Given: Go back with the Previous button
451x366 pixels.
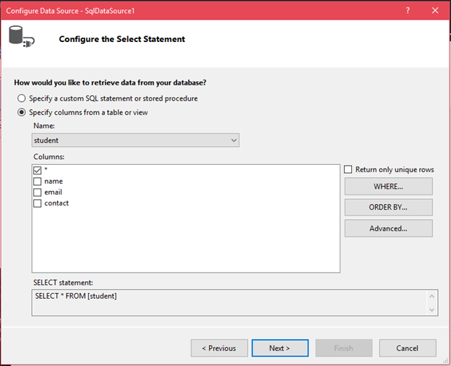Looking at the screenshot, I should [219, 348].
